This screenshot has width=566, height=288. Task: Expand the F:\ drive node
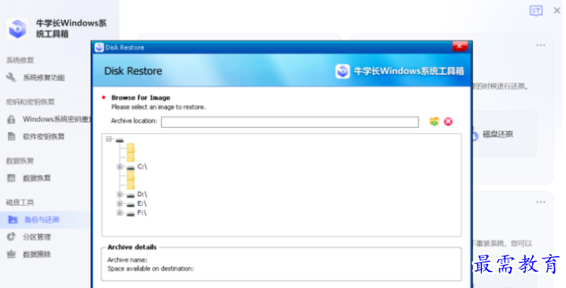click(120, 213)
